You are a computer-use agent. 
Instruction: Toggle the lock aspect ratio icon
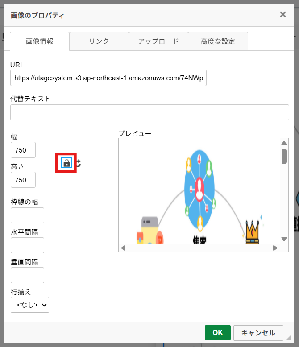(66, 163)
